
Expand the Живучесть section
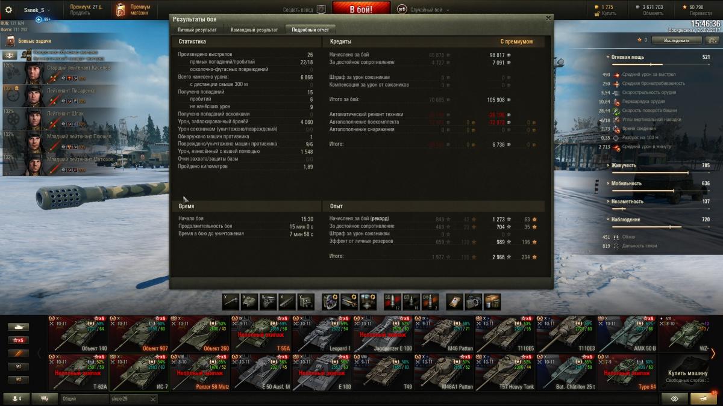click(x=608, y=165)
